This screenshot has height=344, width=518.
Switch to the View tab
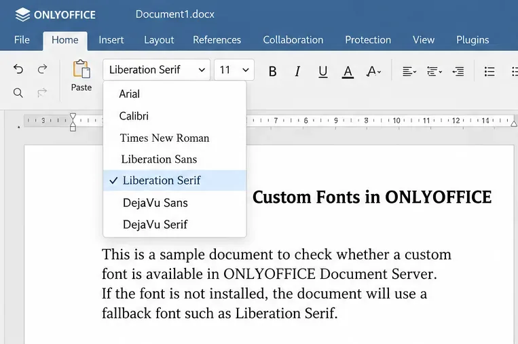[x=424, y=40]
